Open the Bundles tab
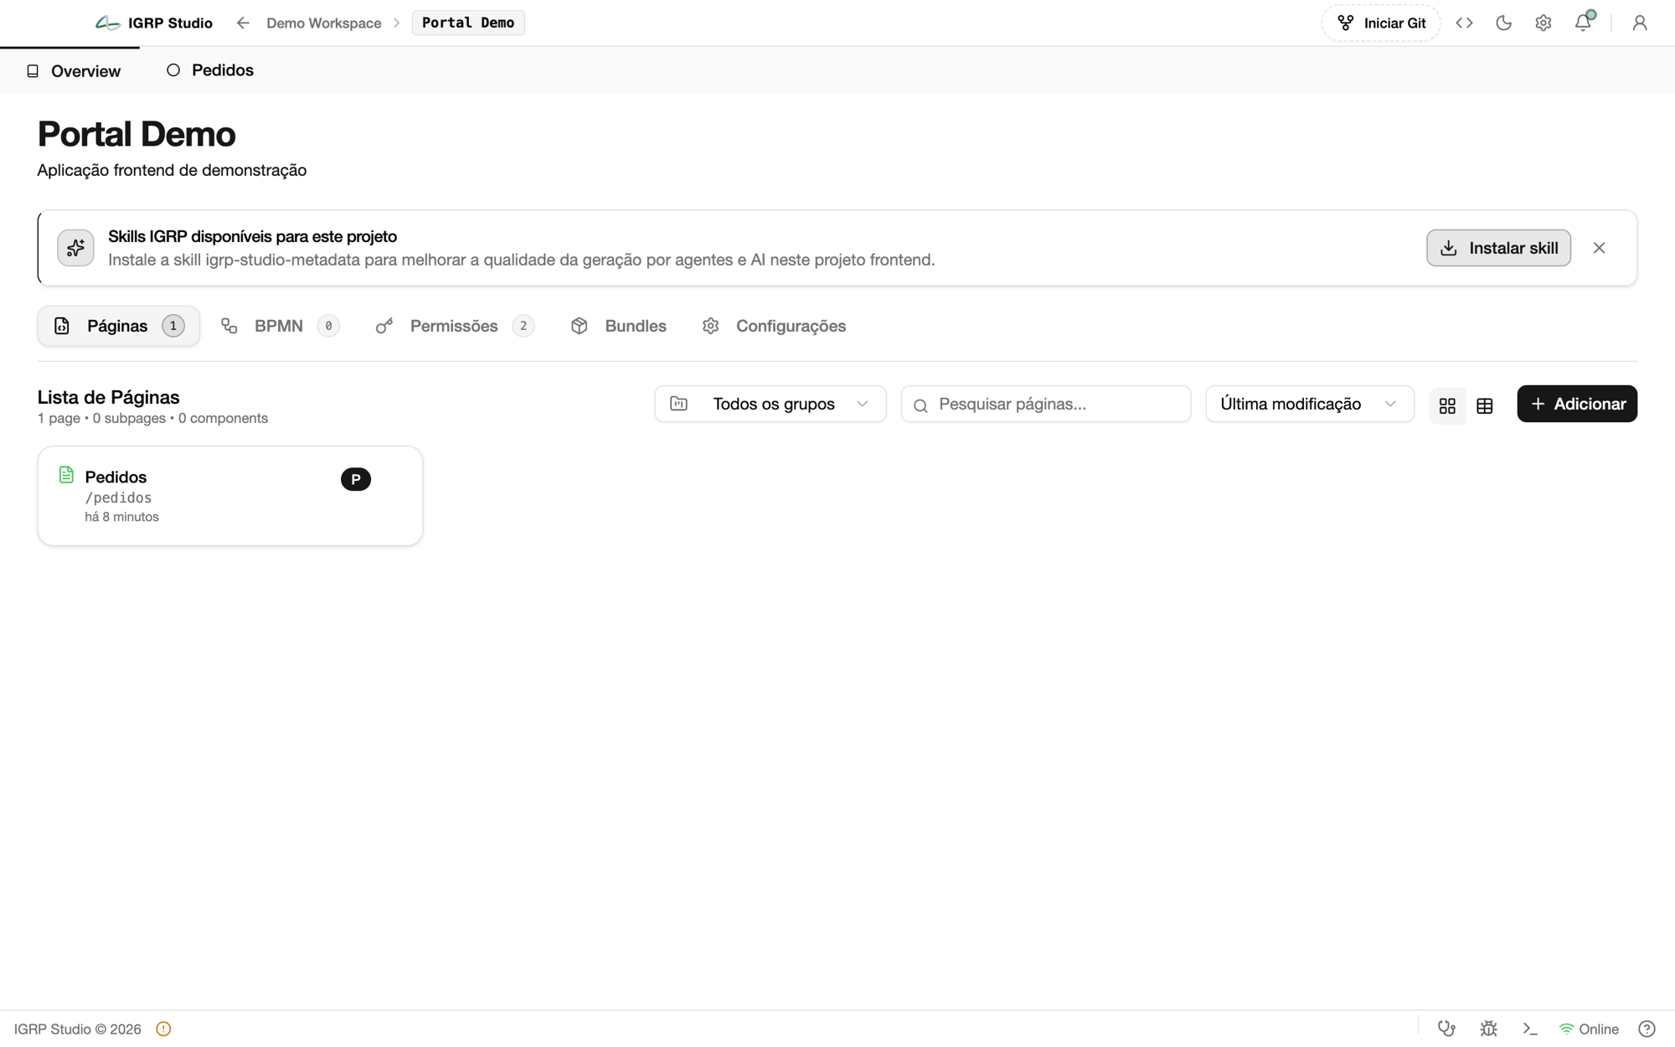 (619, 326)
